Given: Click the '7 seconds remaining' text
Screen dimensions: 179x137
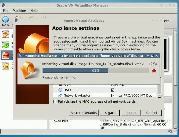Looking at the screenshot, I should pos(59,78).
